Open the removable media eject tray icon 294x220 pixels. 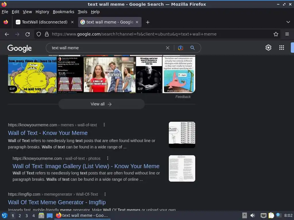244,215
